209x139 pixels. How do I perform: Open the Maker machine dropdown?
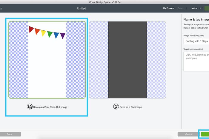(x=196, y=9)
